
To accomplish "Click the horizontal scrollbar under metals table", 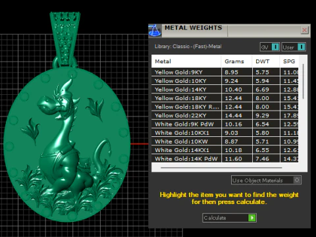I will (221, 168).
